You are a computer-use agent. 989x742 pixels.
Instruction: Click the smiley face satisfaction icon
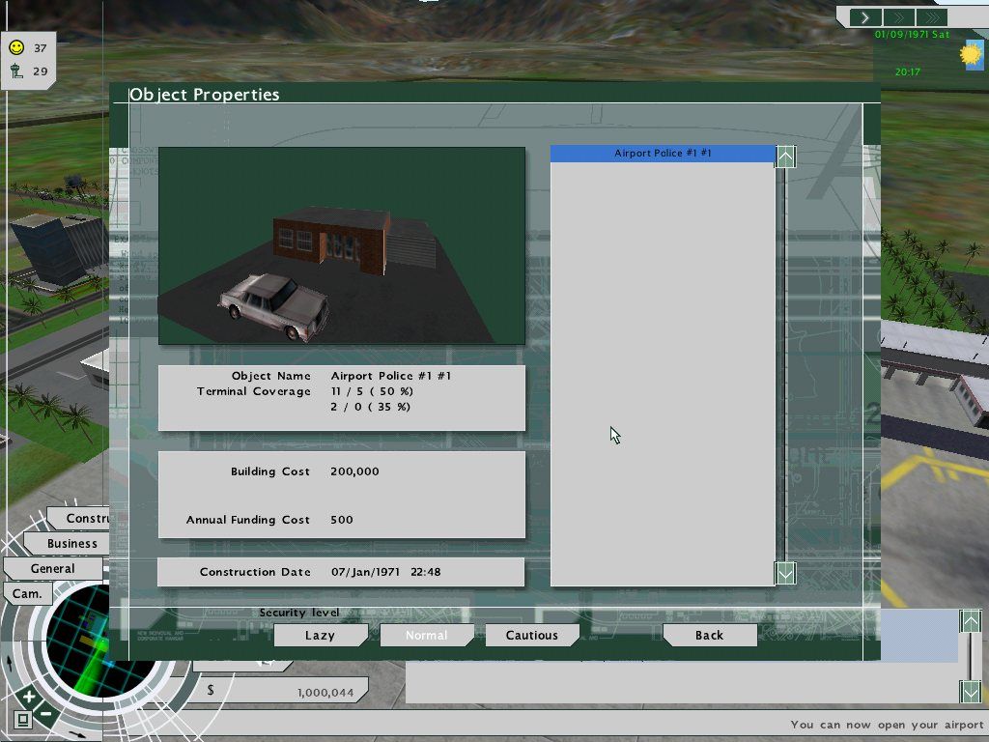tap(16, 47)
